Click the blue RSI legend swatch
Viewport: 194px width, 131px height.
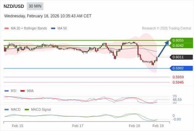click(x=7, y=91)
